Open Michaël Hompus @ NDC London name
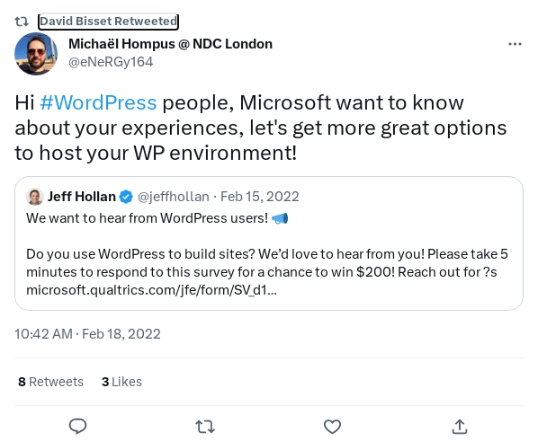Viewport: 538px width, 441px height. coord(171,44)
